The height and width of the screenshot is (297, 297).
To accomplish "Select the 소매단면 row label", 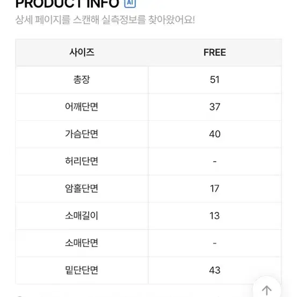I will [82, 243].
